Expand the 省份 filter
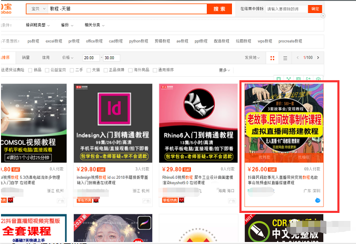 pyautogui.click(x=67, y=25)
